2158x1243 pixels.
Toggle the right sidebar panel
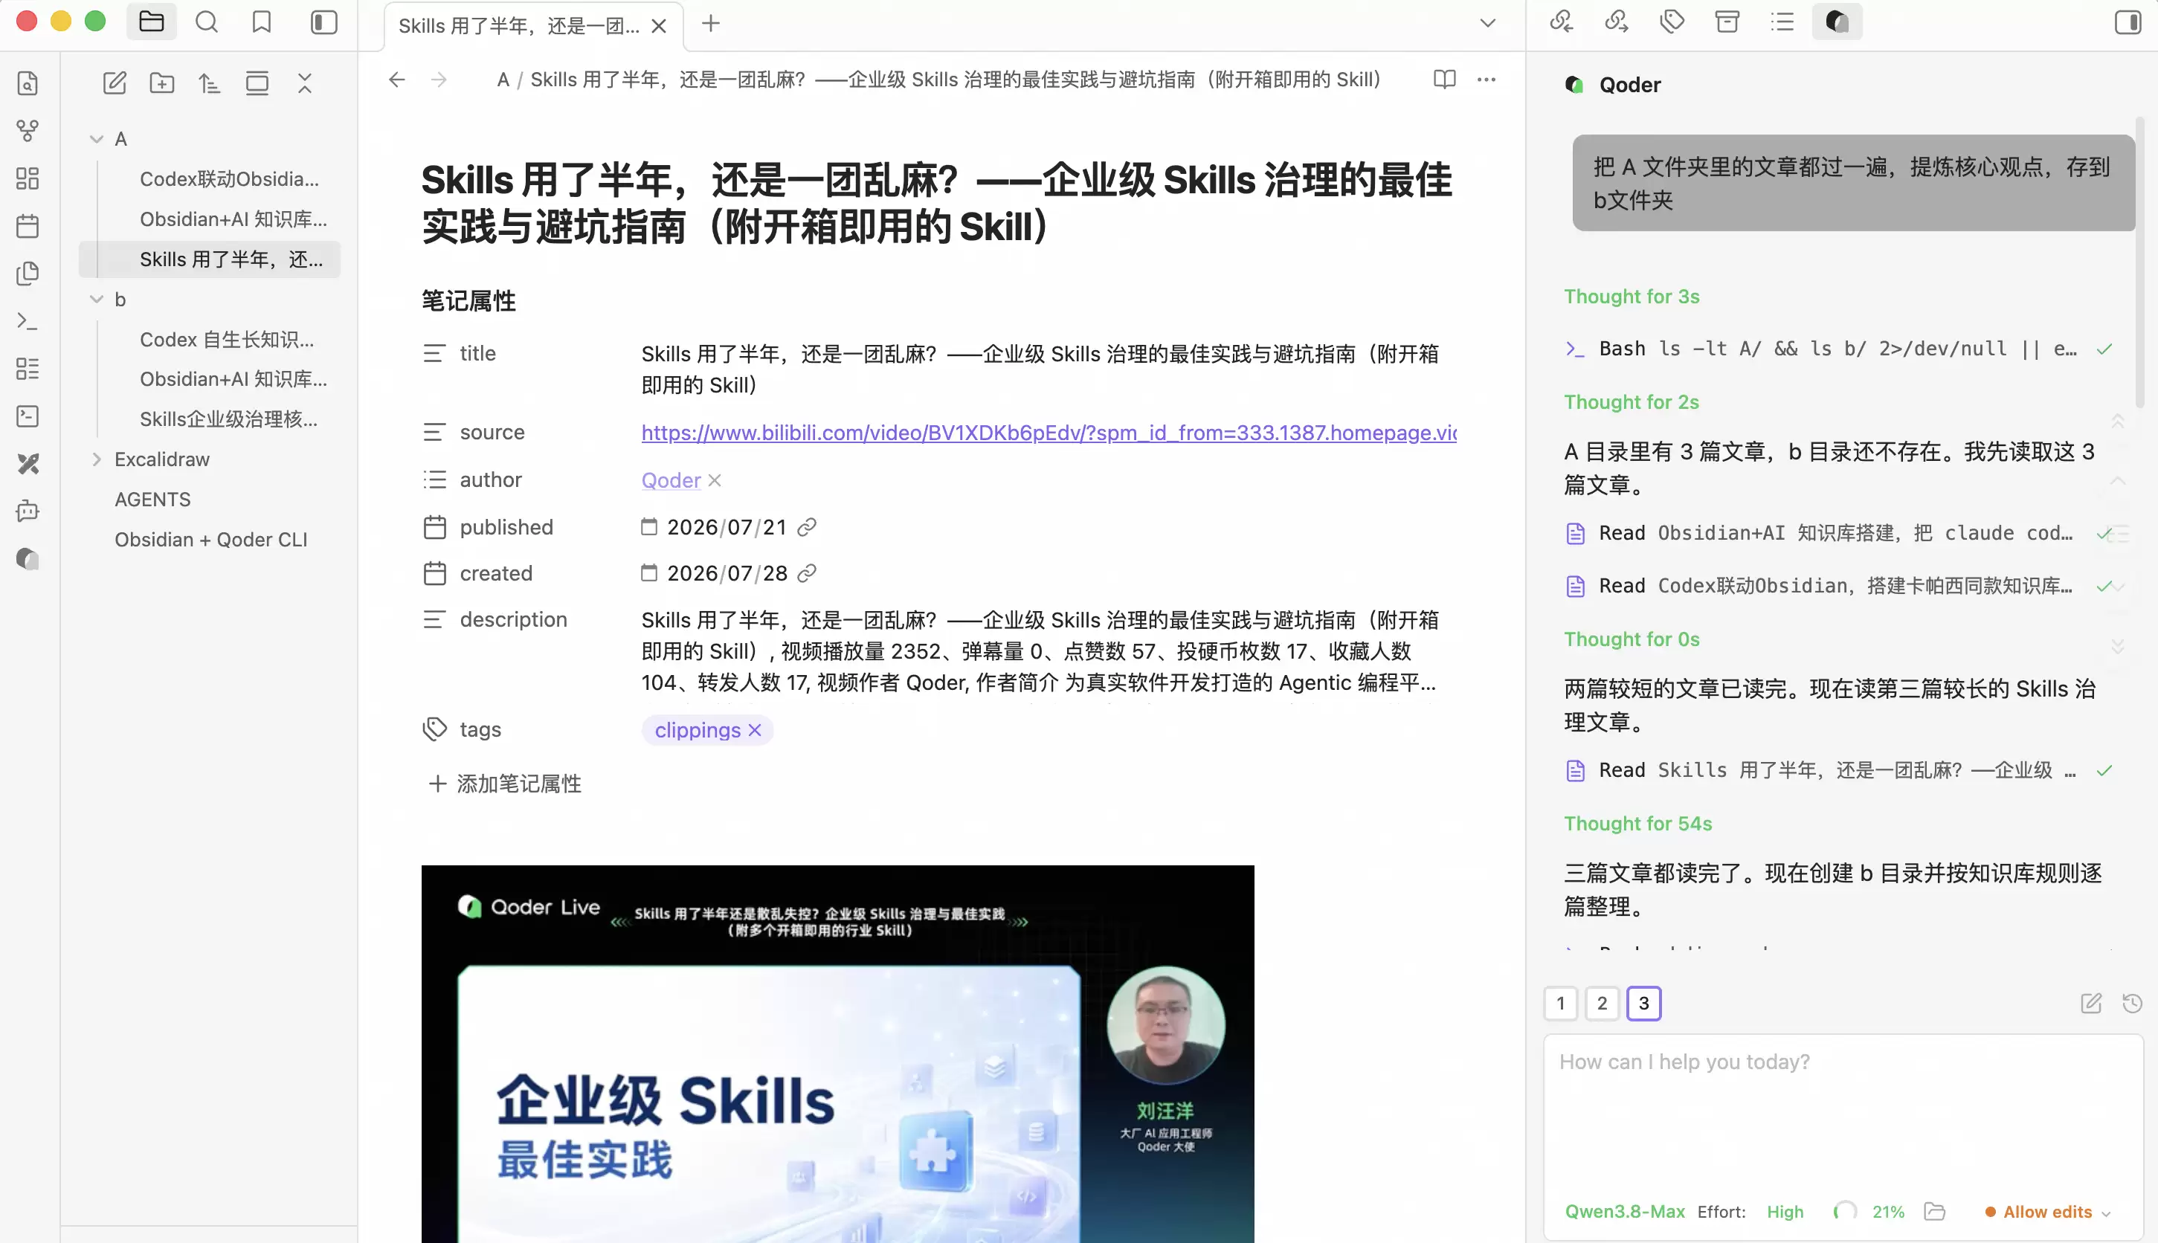[x=2128, y=22]
